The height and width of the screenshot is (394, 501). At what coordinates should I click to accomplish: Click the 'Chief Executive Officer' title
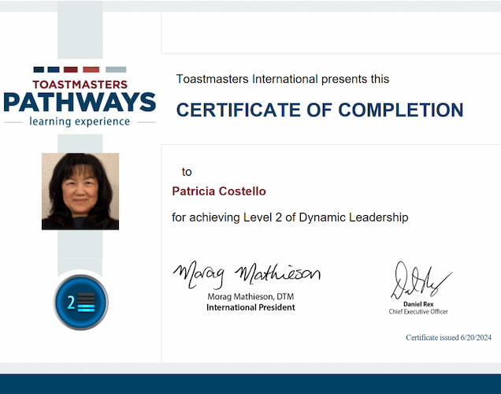[x=418, y=311]
